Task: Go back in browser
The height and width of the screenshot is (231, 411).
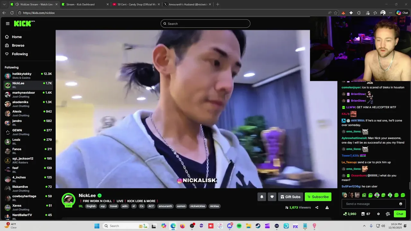Action: tap(4, 13)
